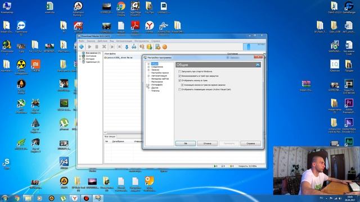This screenshot has width=360, height=202.
Task: Select the Skype desktop icon
Action: click(6, 164)
